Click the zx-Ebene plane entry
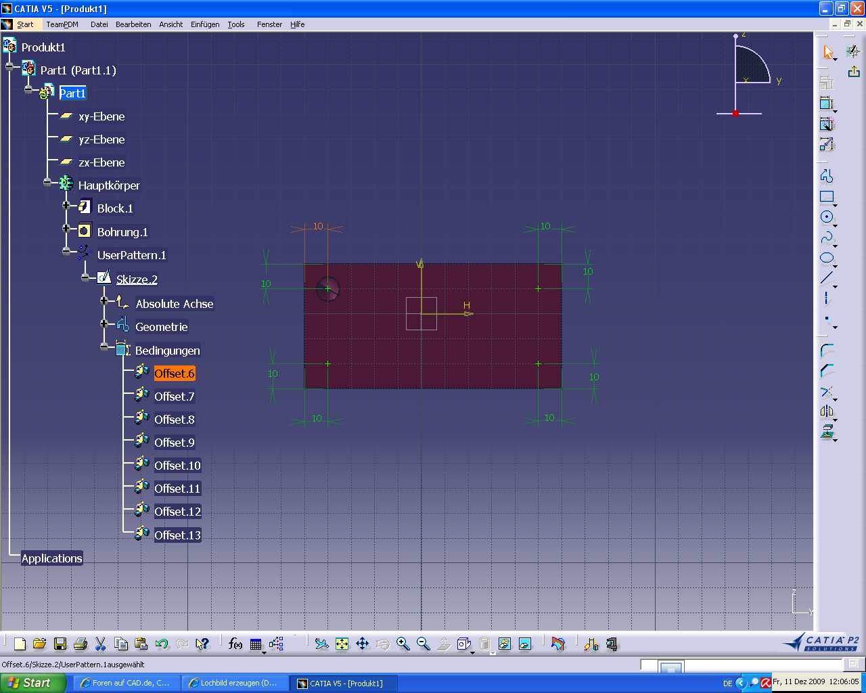 pos(101,162)
